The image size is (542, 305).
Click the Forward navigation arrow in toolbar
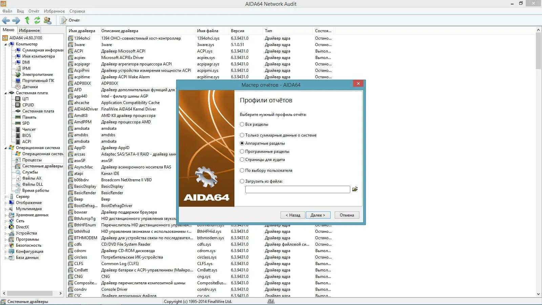click(x=16, y=20)
